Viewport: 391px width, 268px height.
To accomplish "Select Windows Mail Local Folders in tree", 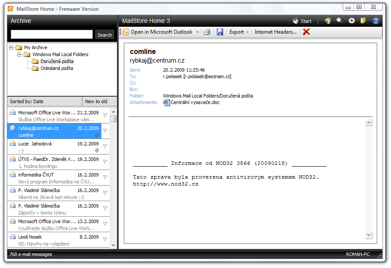I will pyautogui.click(x=60, y=54).
